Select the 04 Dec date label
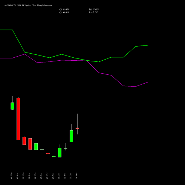Image resolution: width=185 pixels, height=185 pixels. click(x=77, y=176)
